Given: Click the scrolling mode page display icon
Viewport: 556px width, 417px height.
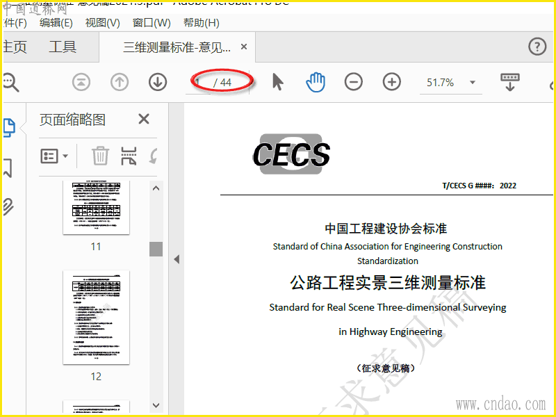Looking at the screenshot, I should pyautogui.click(x=510, y=82).
